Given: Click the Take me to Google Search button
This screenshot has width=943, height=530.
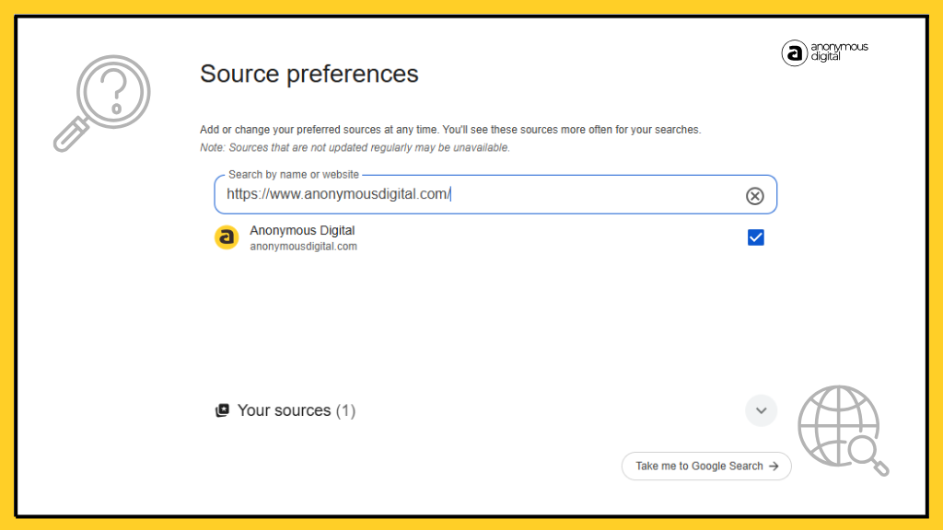Looking at the screenshot, I should pos(705,467).
